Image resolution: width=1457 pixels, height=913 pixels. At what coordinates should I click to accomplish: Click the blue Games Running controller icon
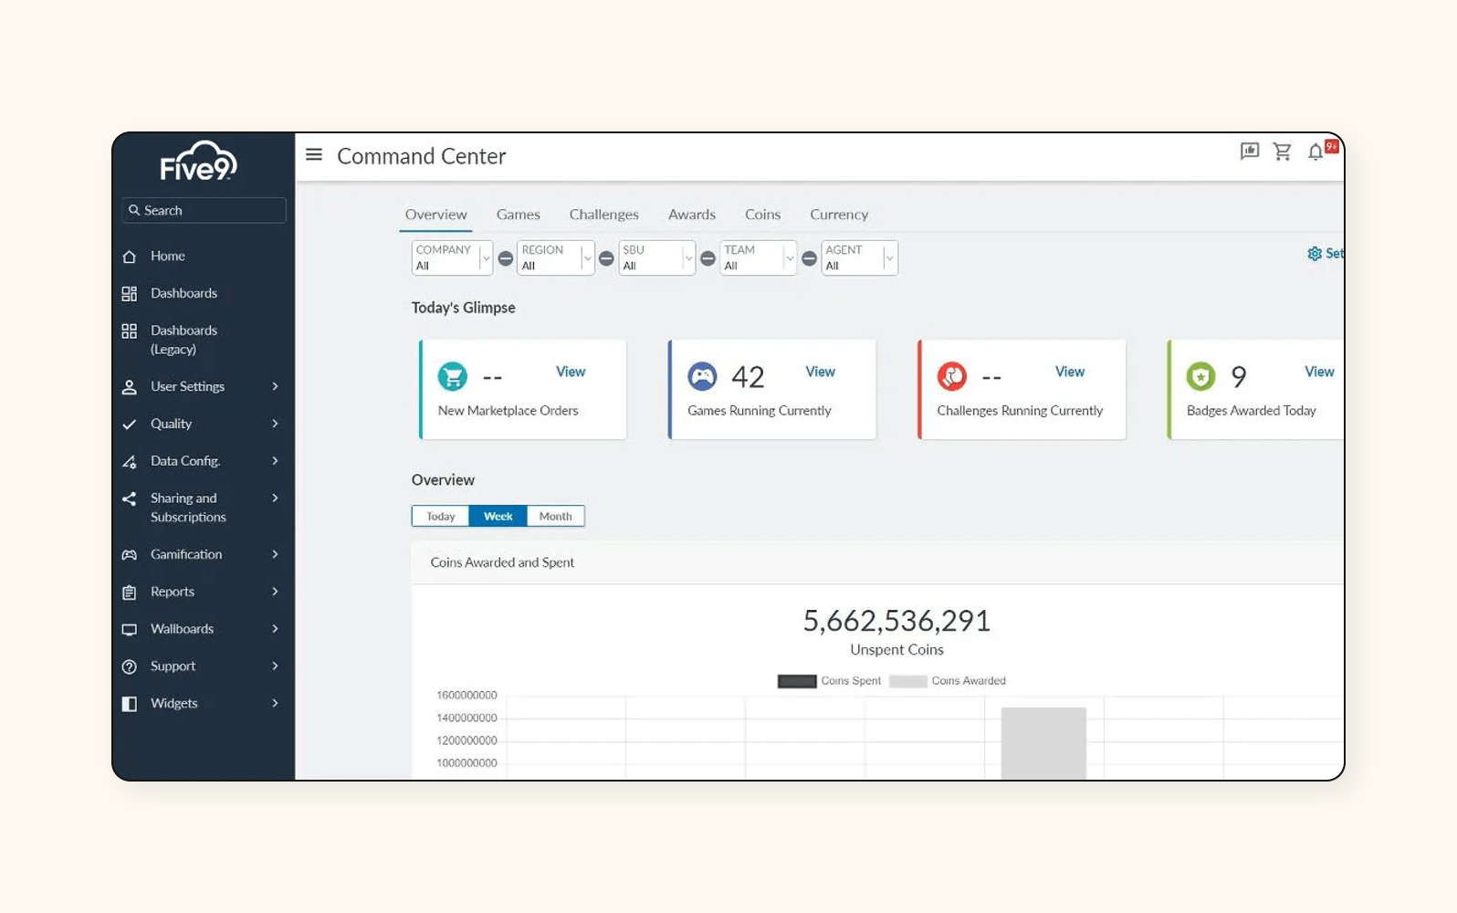click(702, 376)
